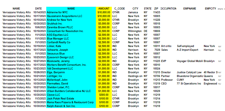Click the OCCUPATION column header
225x111 pixels.
(168, 9)
